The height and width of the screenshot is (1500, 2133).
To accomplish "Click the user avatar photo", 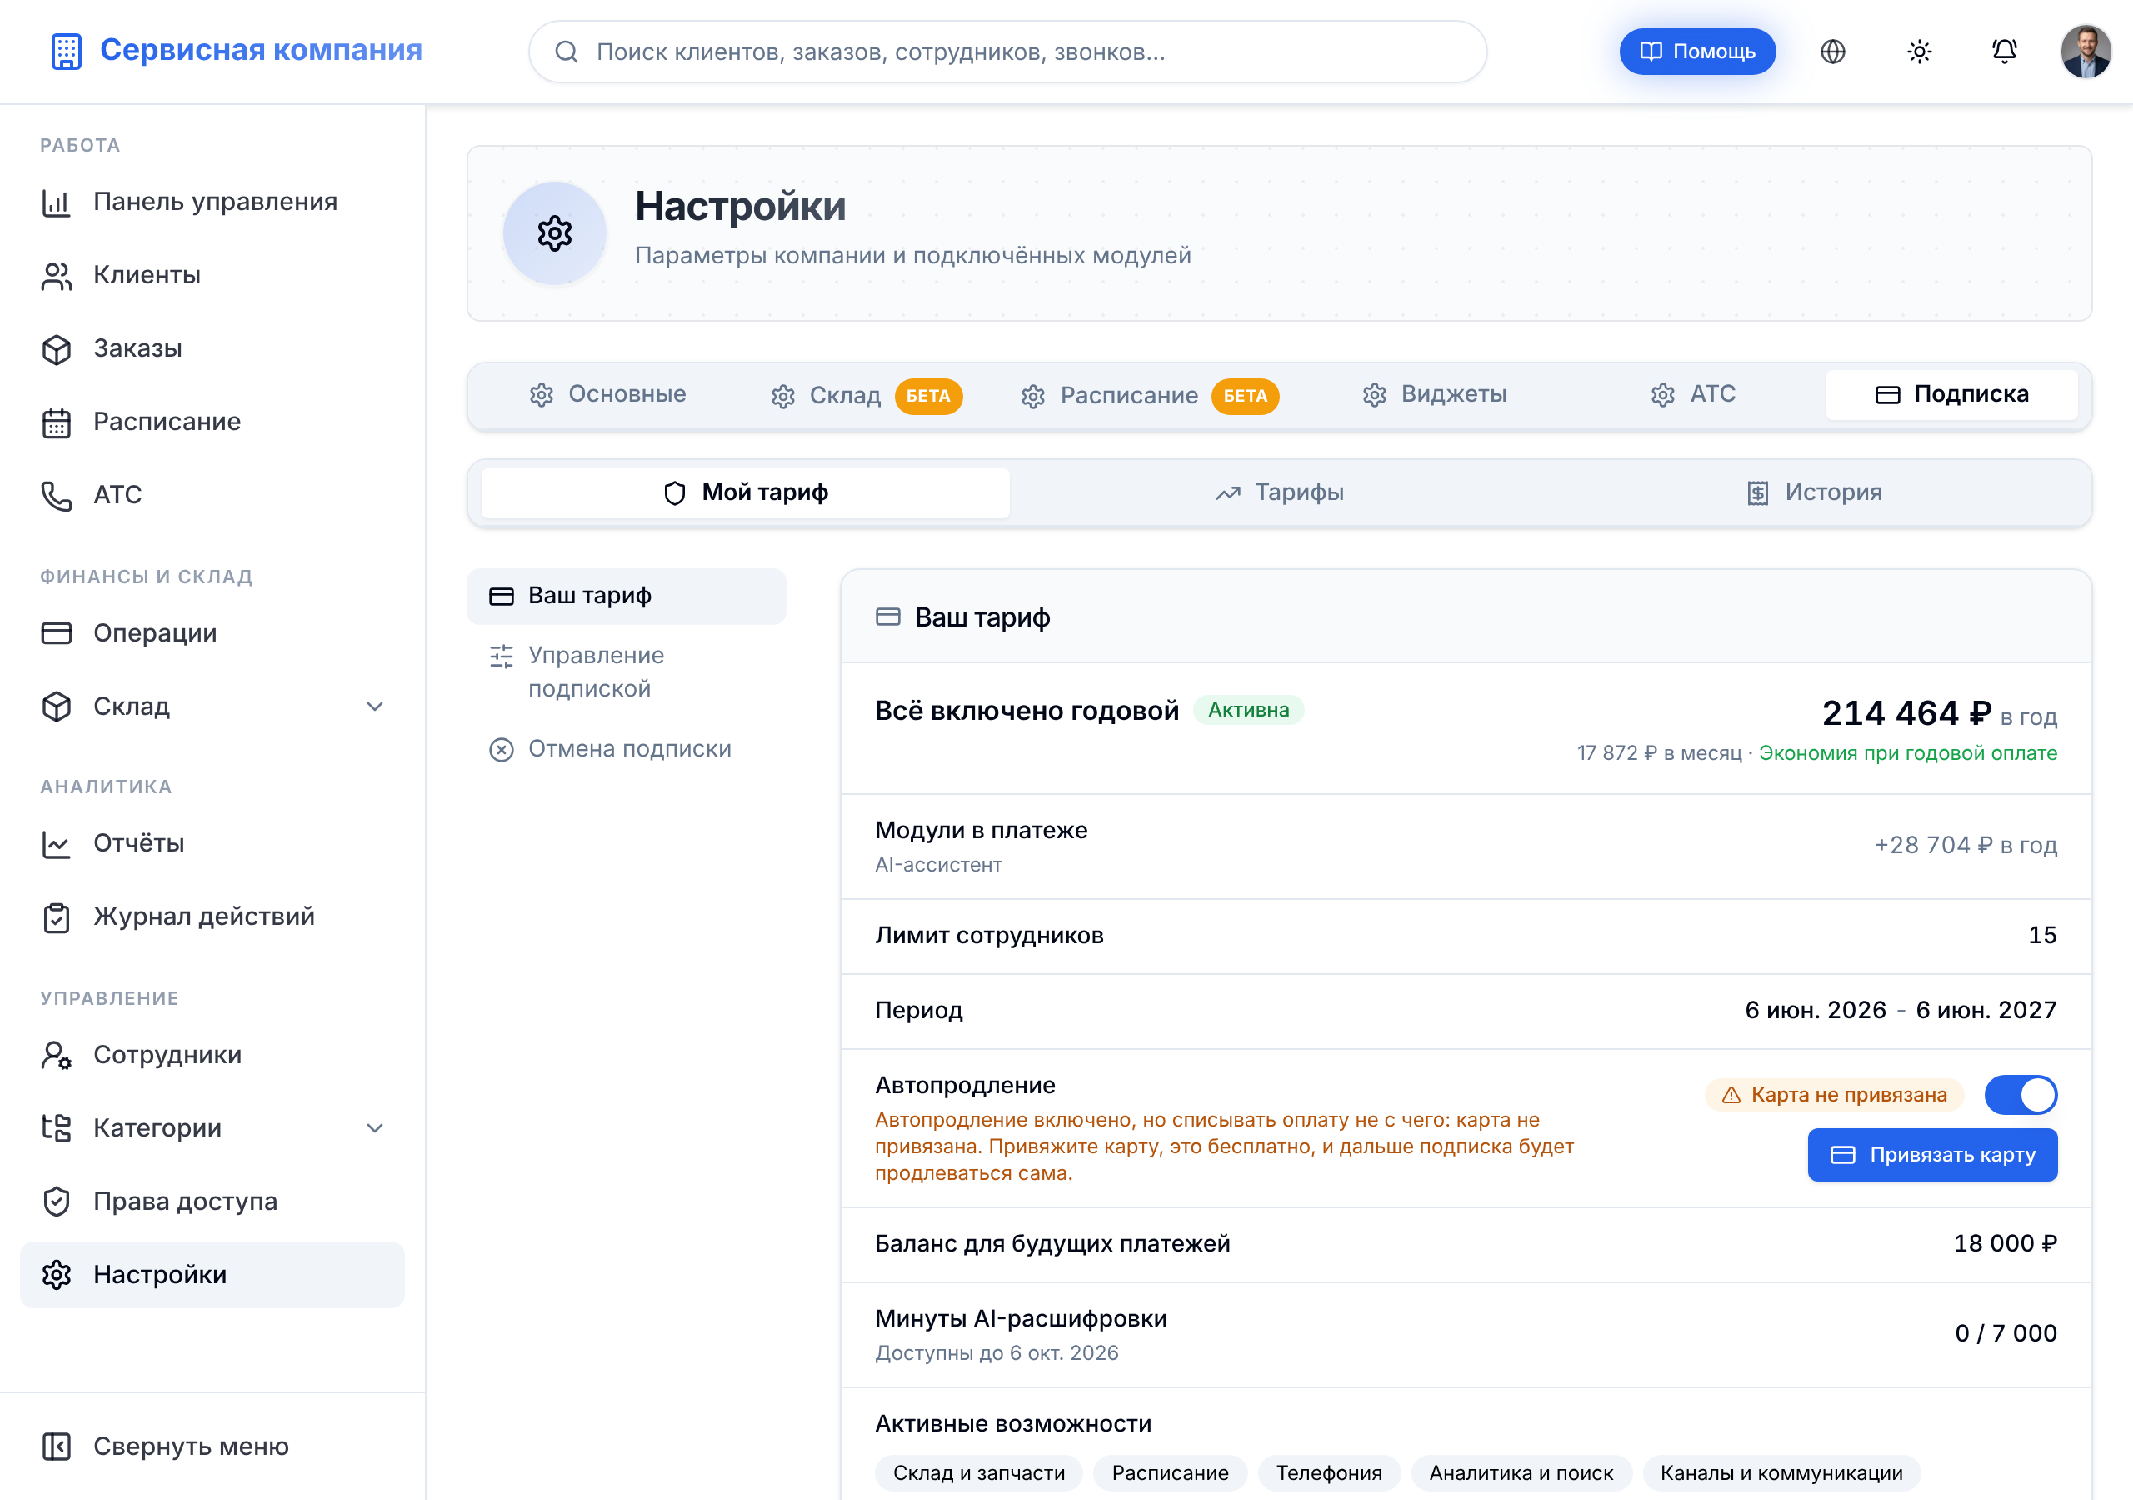I will point(2086,52).
